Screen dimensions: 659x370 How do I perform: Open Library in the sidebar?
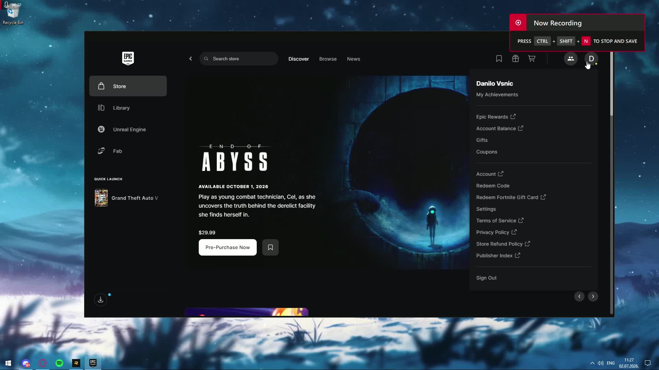tap(128, 108)
